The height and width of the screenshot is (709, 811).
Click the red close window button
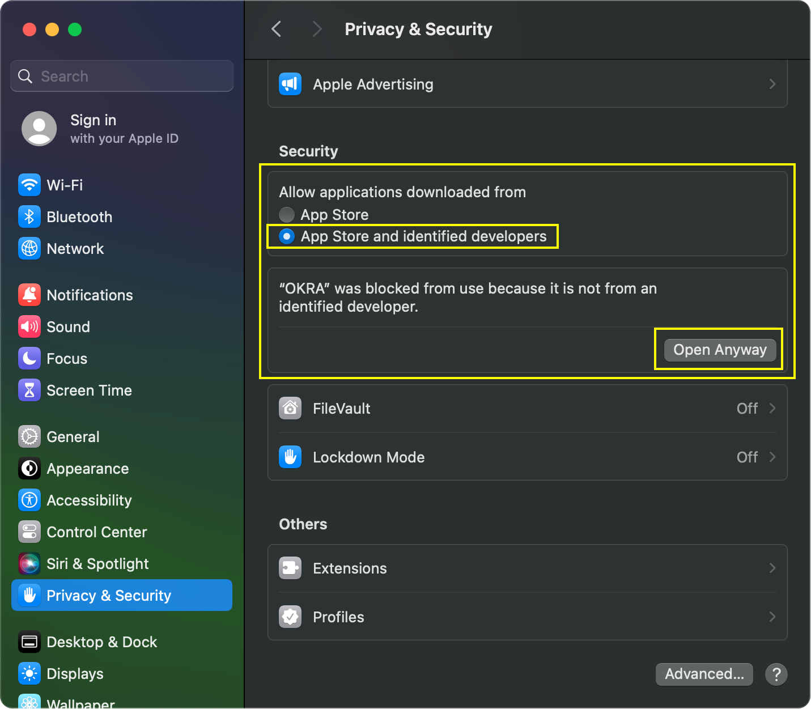pos(29,29)
